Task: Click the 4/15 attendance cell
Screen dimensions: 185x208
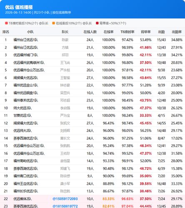Action: 161,116
